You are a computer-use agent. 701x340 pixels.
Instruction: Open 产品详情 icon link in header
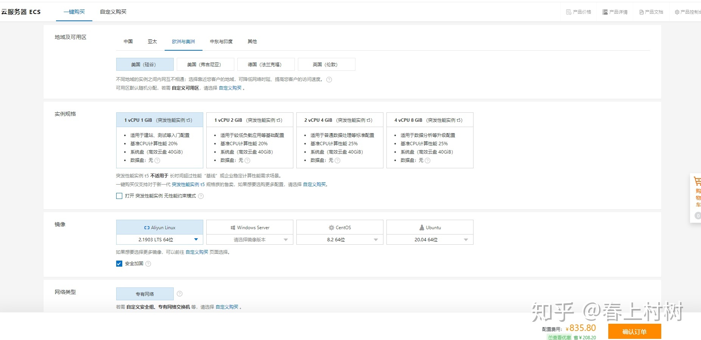click(x=615, y=12)
